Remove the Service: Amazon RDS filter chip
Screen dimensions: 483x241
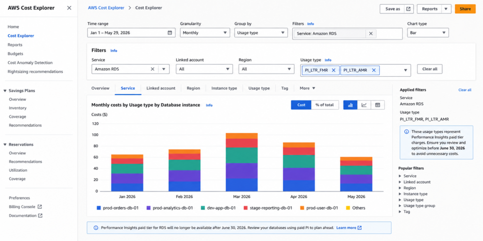pyautogui.click(x=371, y=34)
